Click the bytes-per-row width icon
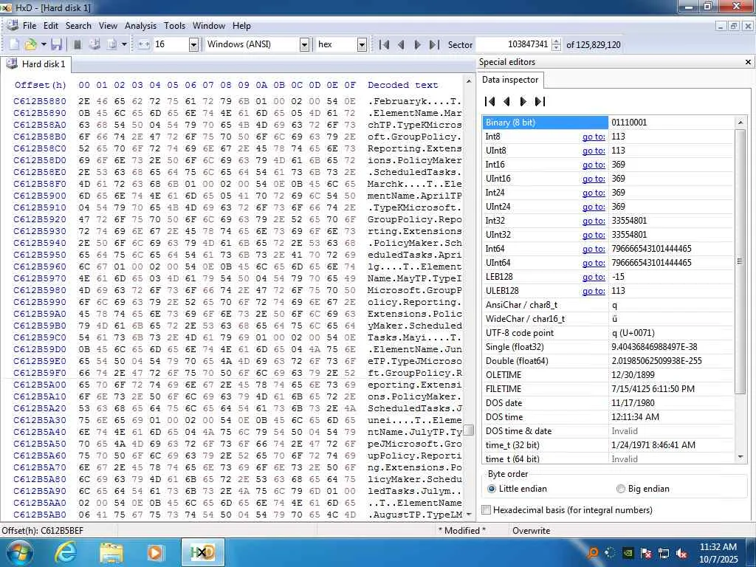Image resolution: width=756 pixels, height=567 pixels. tap(144, 44)
